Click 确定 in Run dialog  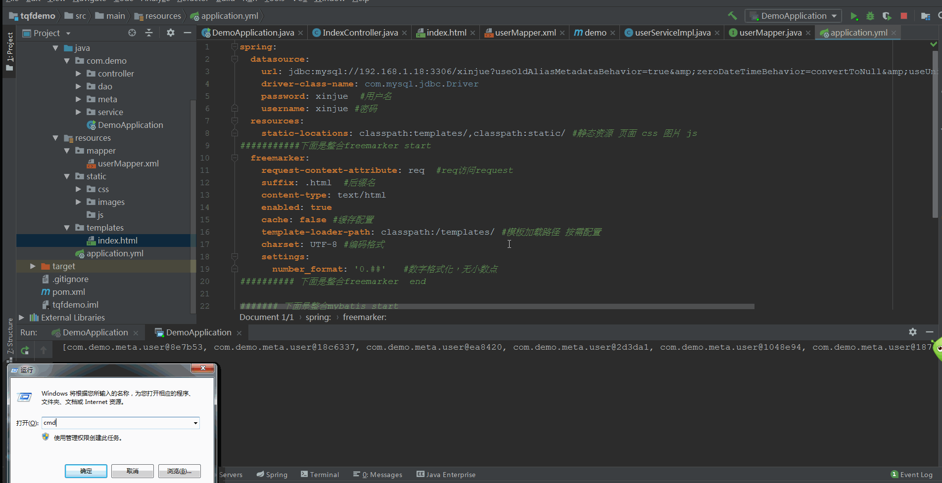[x=86, y=471]
